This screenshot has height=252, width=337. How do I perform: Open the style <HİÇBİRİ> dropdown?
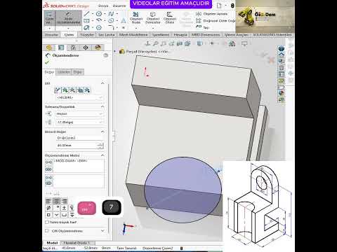pyautogui.click(x=79, y=97)
